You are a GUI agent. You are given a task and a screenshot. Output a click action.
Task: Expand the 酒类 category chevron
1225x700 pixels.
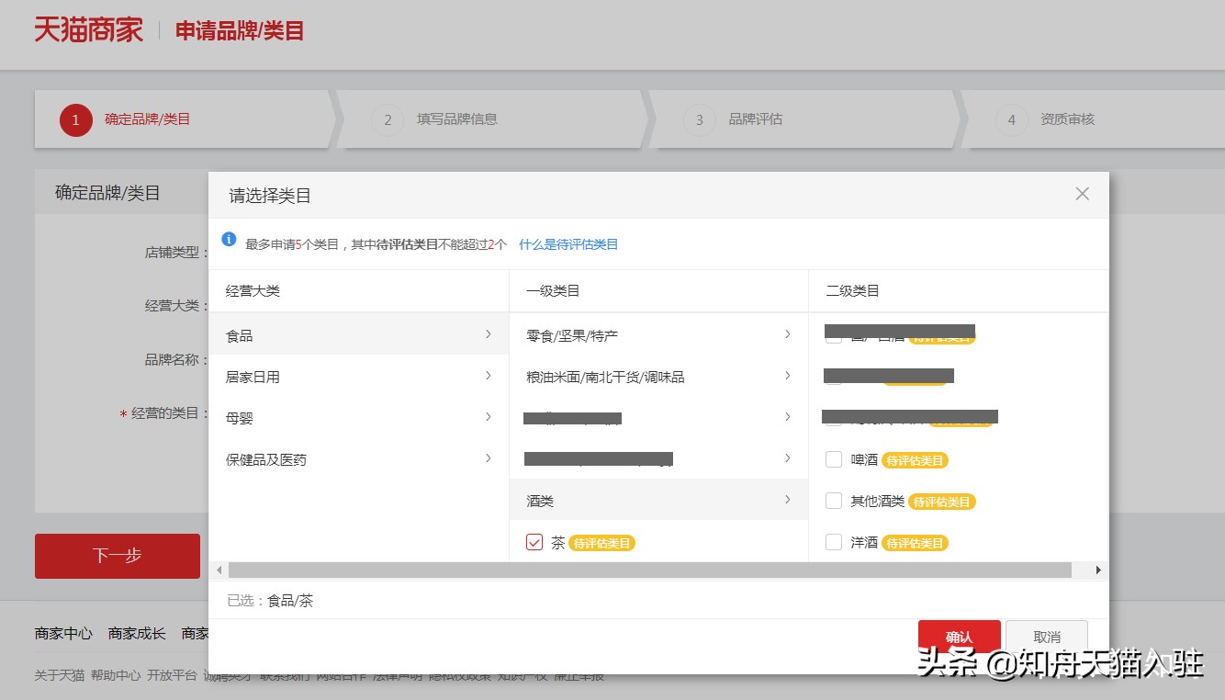coord(787,500)
